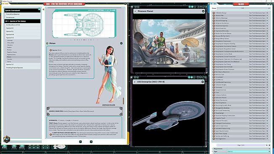The image size is (274, 154).
Task: Go to the next page of the Talents list
Action: (x=267, y=145)
